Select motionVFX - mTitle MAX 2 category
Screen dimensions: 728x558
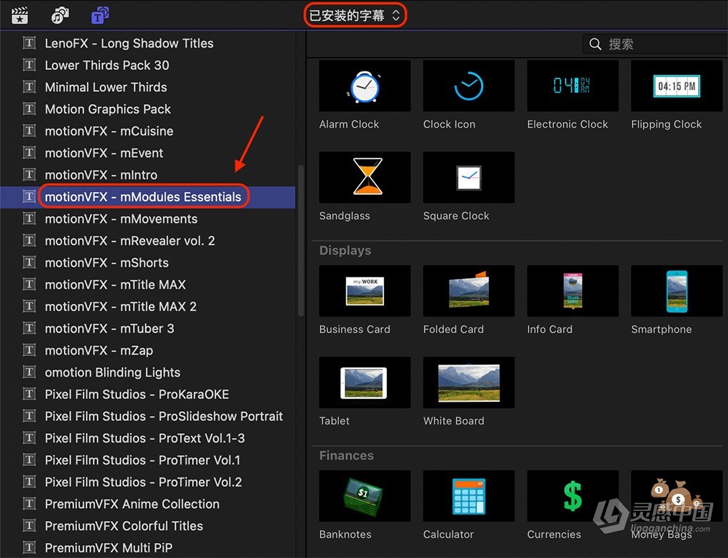tap(148, 306)
